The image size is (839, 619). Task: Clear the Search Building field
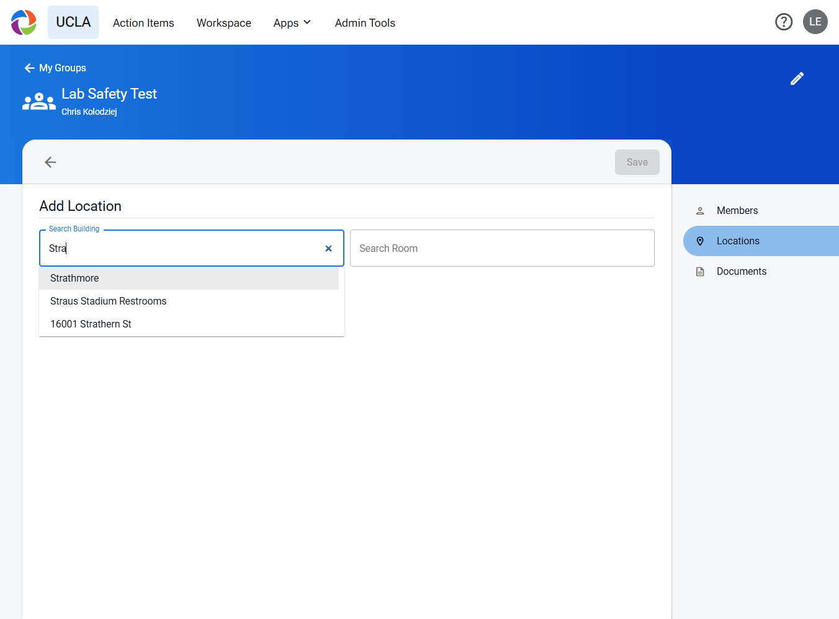[328, 249]
